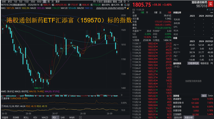Open constituent 诺诚健华 row

coord(193,99)
